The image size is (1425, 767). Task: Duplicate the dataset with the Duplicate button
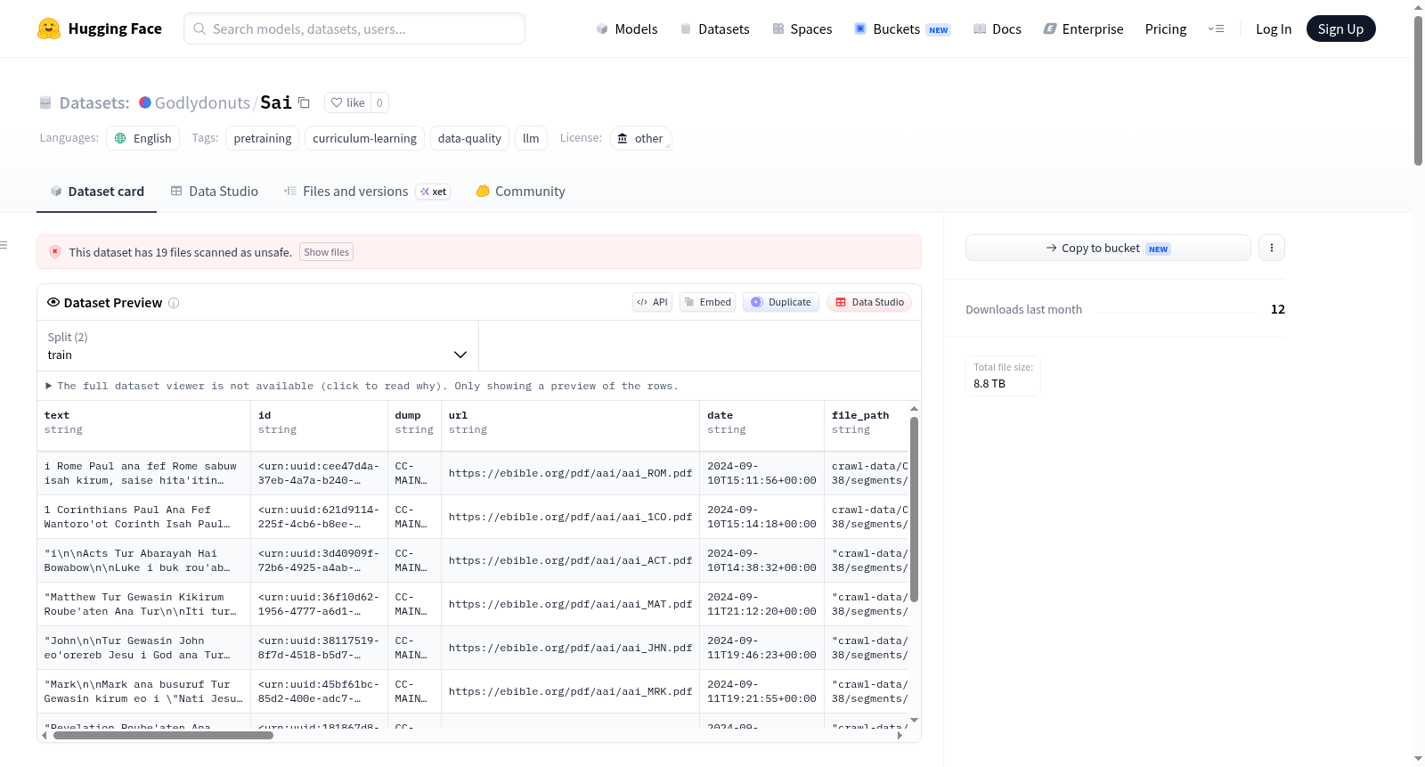coord(781,302)
